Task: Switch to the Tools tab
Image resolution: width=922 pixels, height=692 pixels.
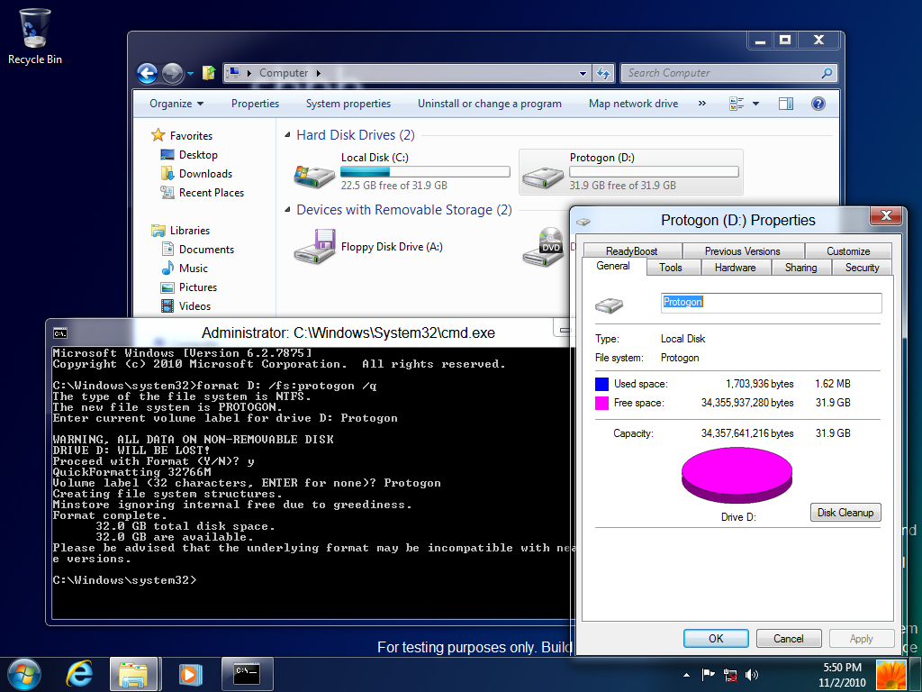Action: point(670,268)
